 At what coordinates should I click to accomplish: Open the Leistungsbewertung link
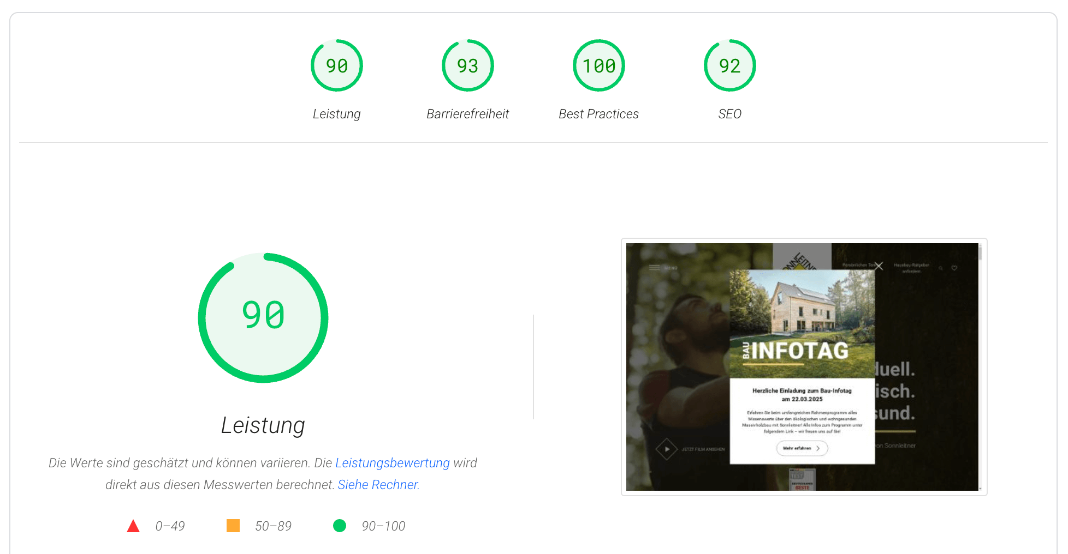pyautogui.click(x=392, y=463)
